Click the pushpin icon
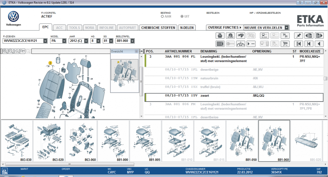This screenshot has width=328, height=177. click(x=298, y=35)
